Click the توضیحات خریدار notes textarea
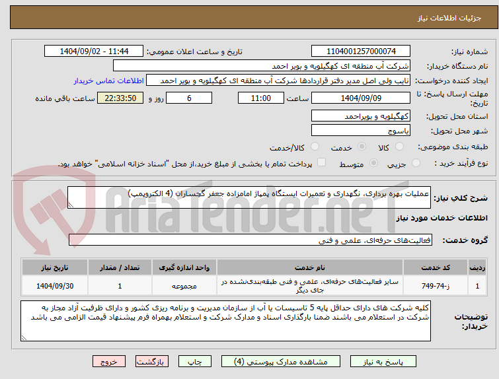The image size is (499, 379). tap(225, 321)
